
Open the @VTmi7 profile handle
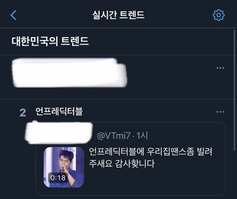pos(114,136)
